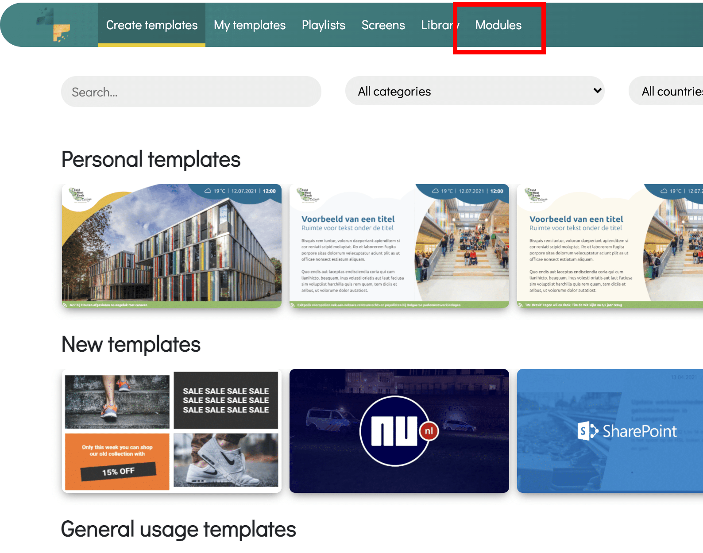Open the Create templates tab

151,25
